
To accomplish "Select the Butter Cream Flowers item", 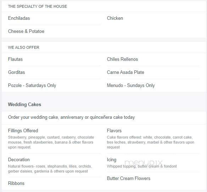I will point(129,178).
